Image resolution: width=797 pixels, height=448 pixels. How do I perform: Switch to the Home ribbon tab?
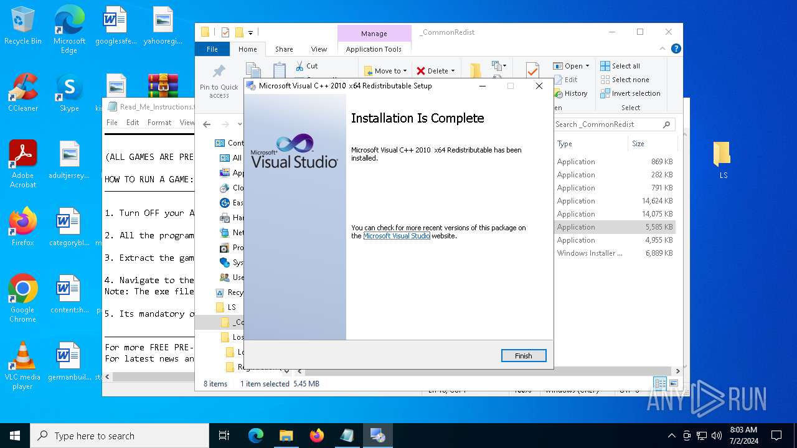pyautogui.click(x=248, y=49)
